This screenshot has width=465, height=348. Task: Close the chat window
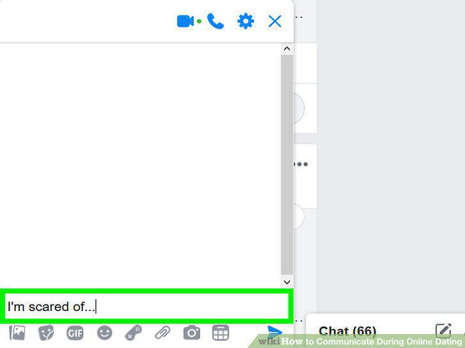tap(275, 21)
